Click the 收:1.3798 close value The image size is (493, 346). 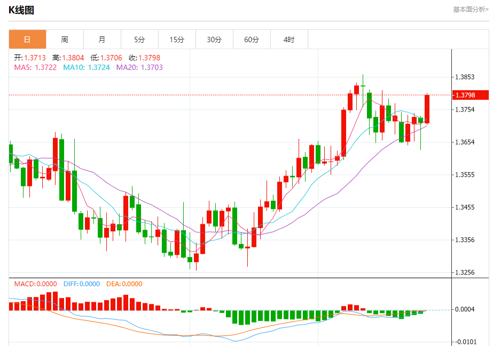144,58
